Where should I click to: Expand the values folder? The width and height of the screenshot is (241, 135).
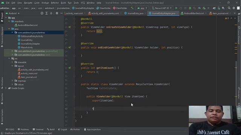(12, 84)
